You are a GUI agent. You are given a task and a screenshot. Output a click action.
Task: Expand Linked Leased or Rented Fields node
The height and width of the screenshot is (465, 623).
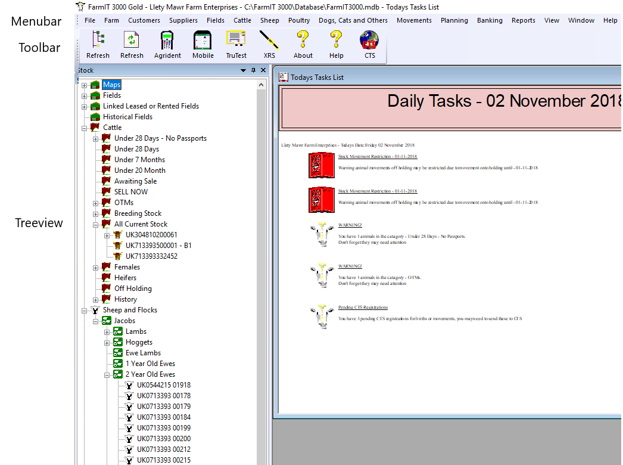[84, 107]
